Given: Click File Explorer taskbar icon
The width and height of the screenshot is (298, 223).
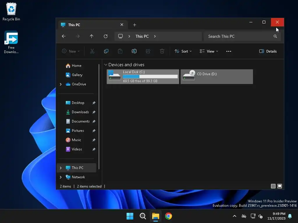Looking at the screenshot, I should point(155,216).
